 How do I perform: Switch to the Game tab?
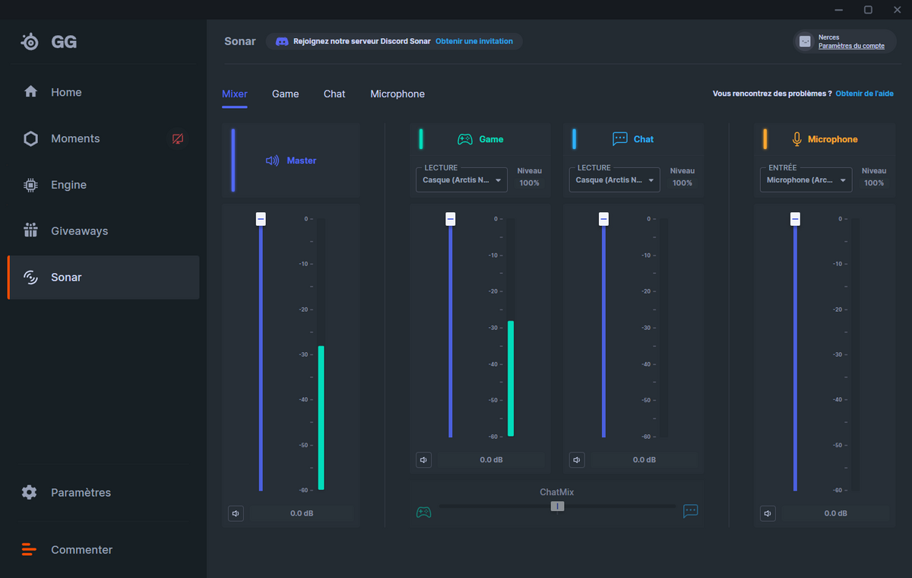(286, 94)
